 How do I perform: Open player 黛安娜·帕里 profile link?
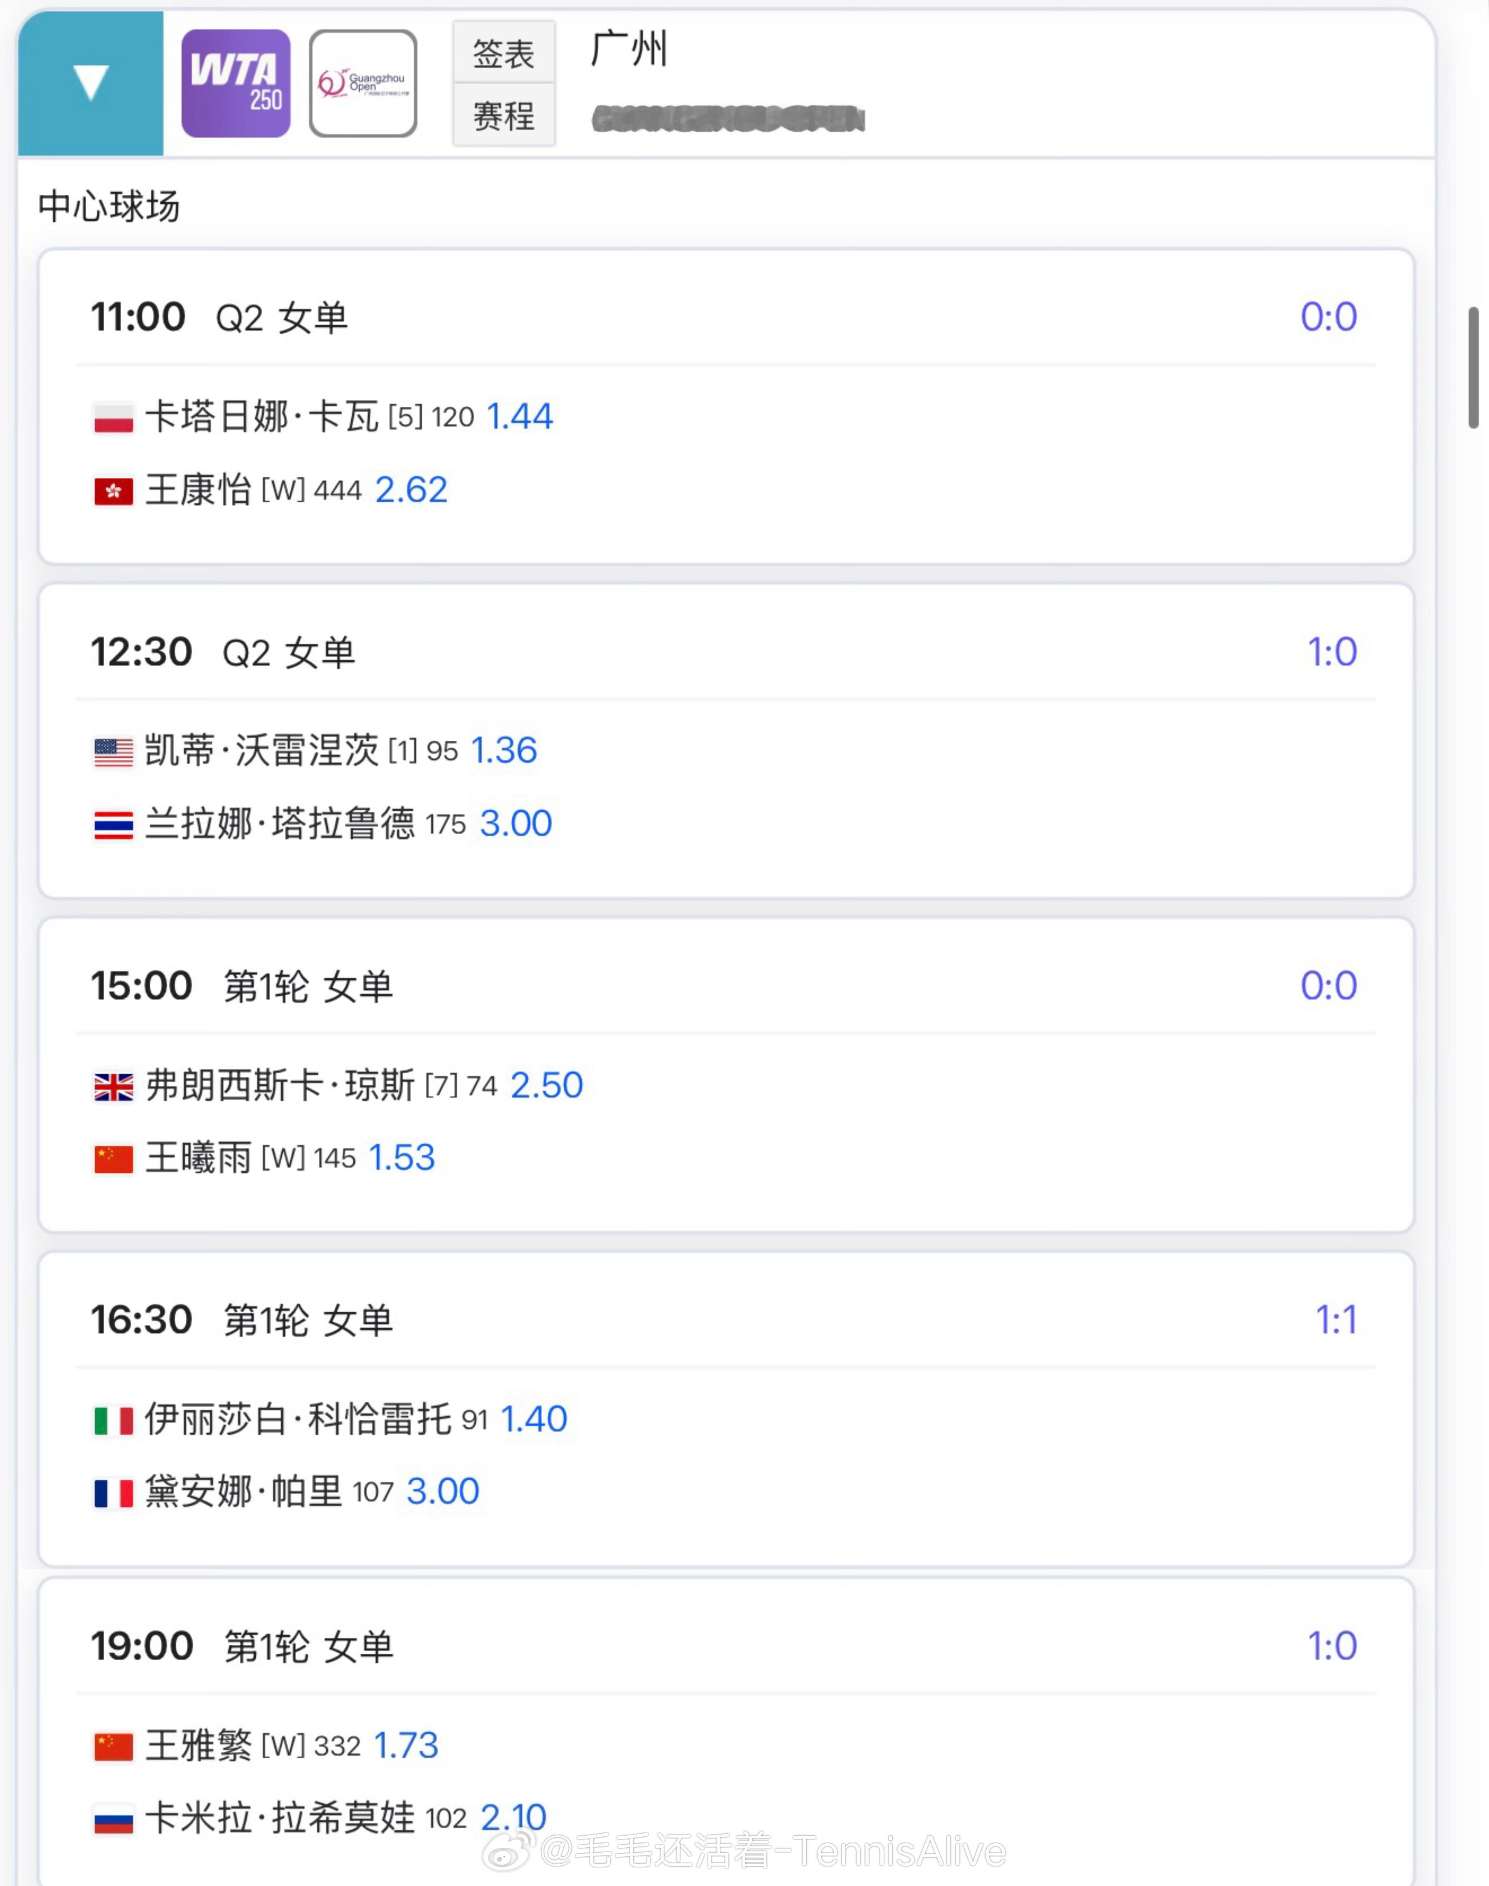point(243,1492)
